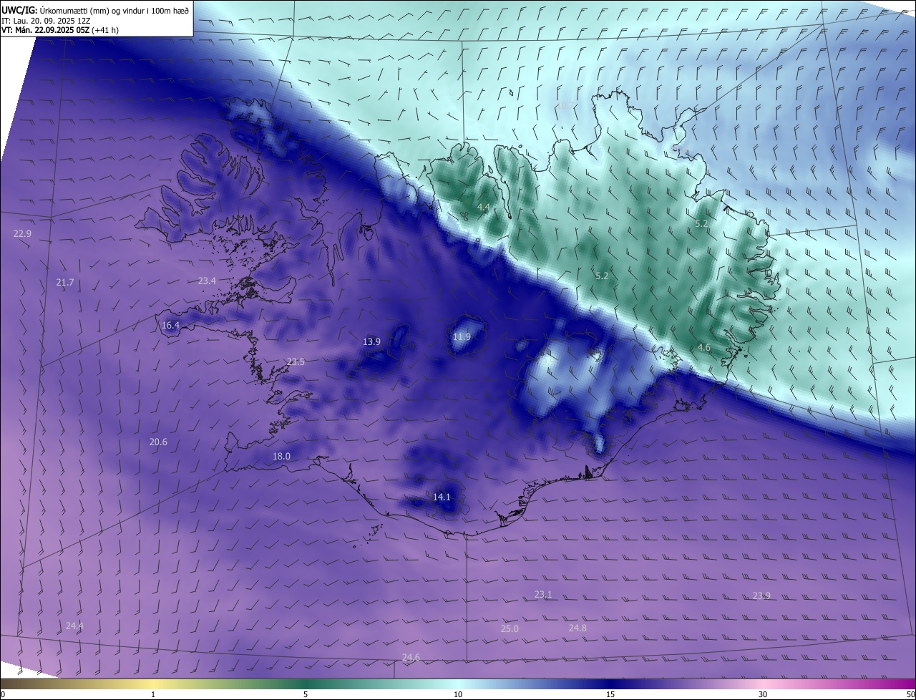
Task: Click the 20.6 value label
Action: [158, 442]
